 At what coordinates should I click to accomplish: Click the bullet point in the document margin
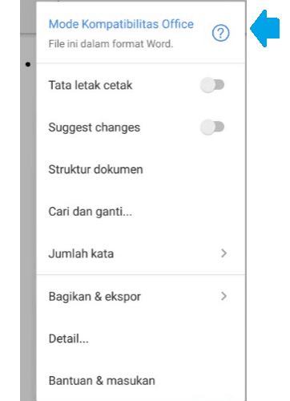pos(28,64)
